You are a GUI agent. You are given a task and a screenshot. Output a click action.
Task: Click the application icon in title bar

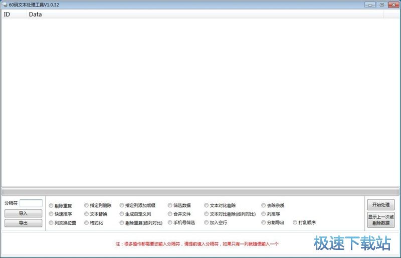pos(5,5)
